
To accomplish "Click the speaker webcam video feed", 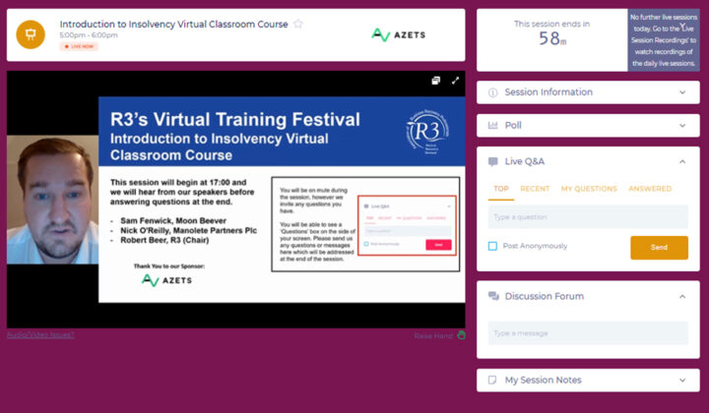I will [x=52, y=200].
